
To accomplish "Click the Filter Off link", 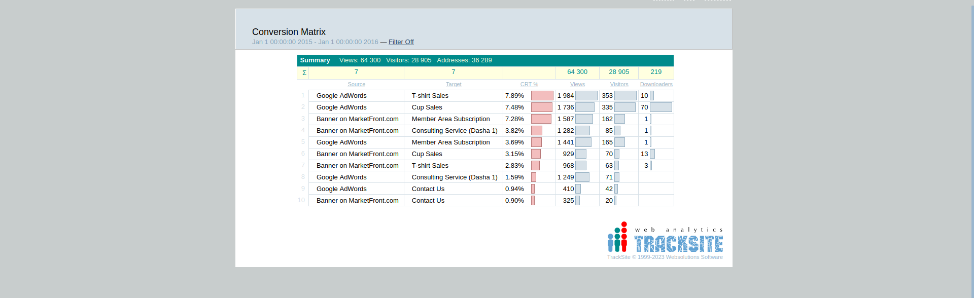I will tap(401, 42).
